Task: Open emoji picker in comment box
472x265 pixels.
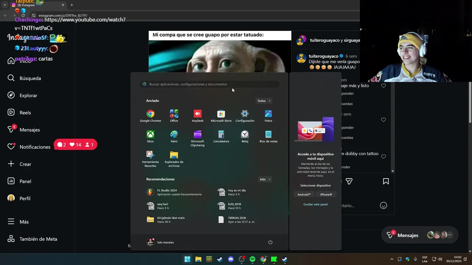Action: (383, 205)
